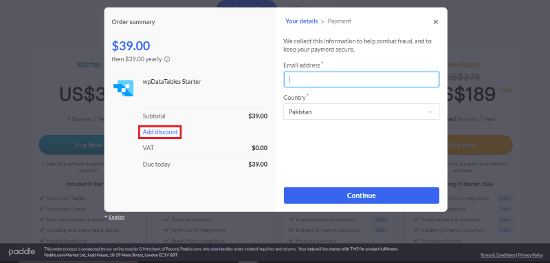This screenshot has height=263, width=550.
Task: Click the wpDataTables Starter product logo
Action: [124, 88]
